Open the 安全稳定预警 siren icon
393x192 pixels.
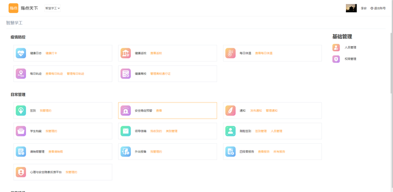tap(126, 111)
